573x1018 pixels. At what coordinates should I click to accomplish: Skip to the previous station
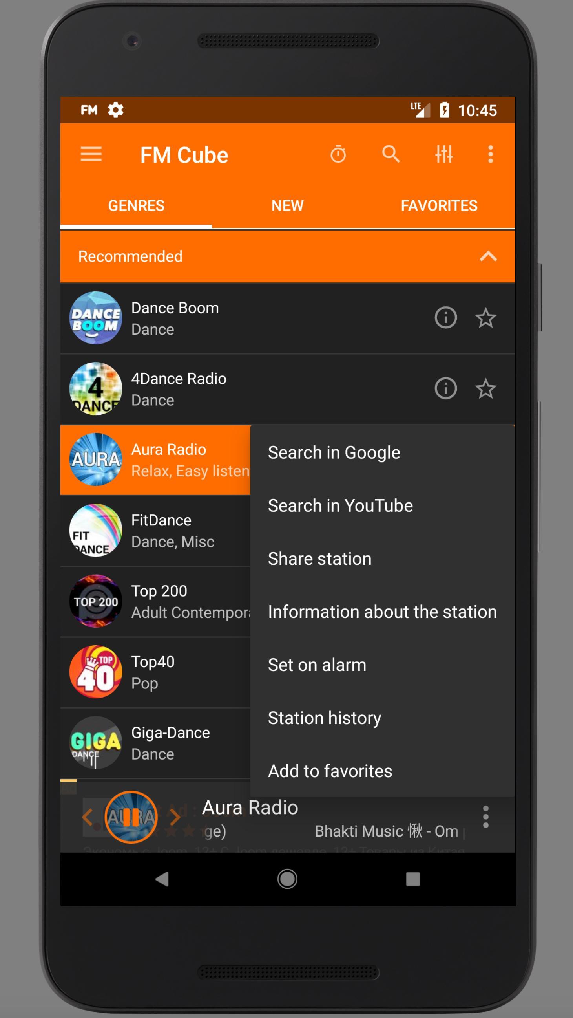(x=87, y=817)
